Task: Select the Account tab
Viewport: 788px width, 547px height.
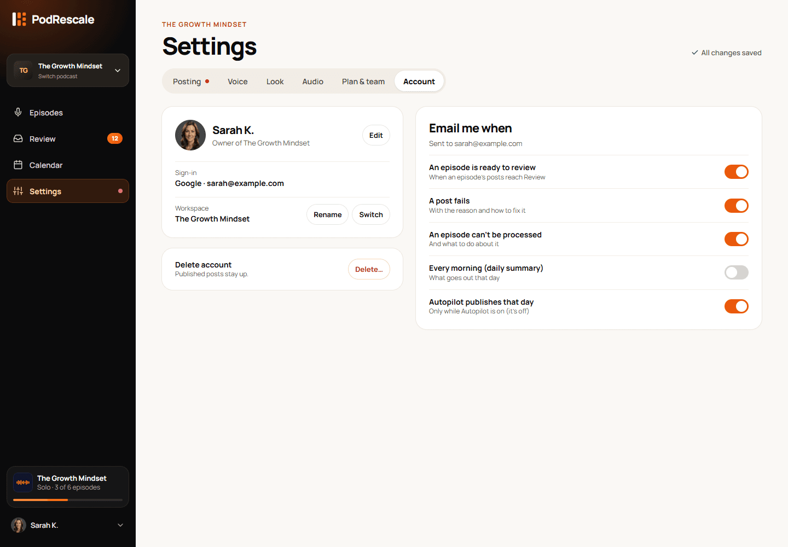Action: [x=419, y=82]
